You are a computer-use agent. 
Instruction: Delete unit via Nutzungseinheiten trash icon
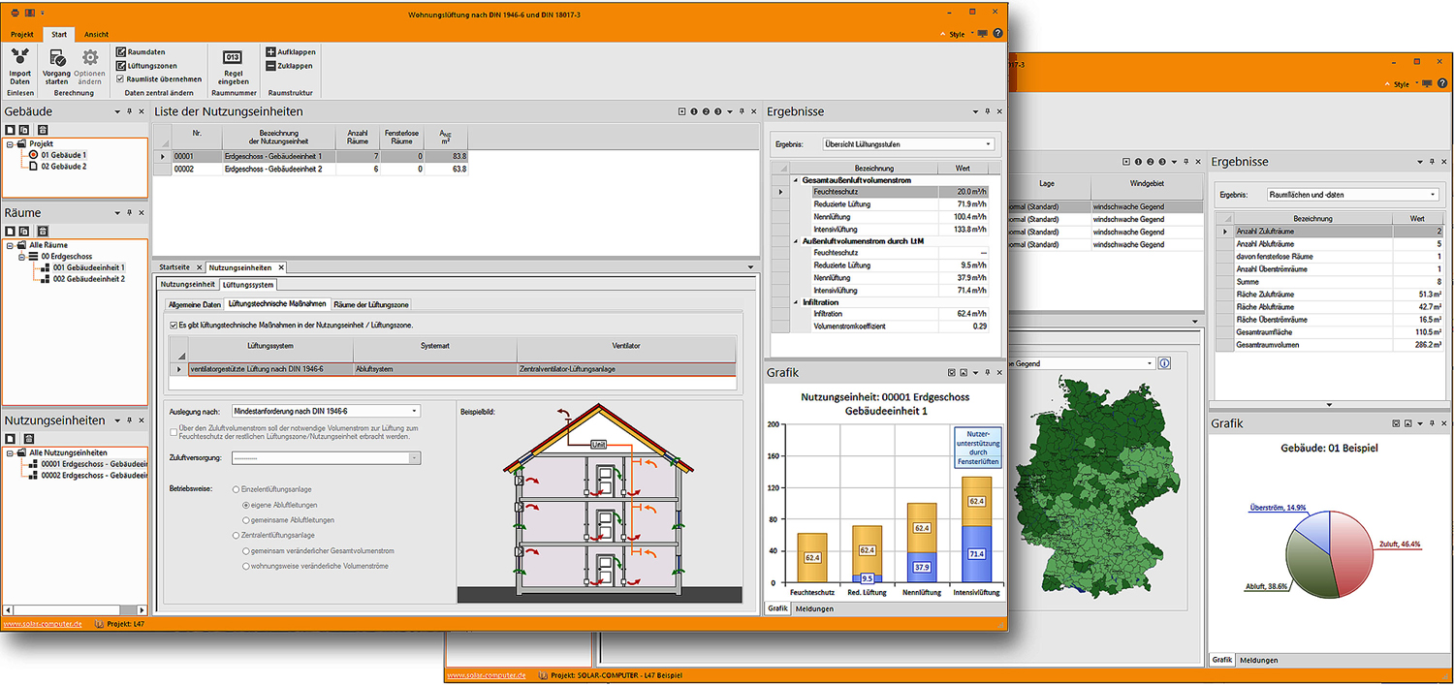(28, 439)
